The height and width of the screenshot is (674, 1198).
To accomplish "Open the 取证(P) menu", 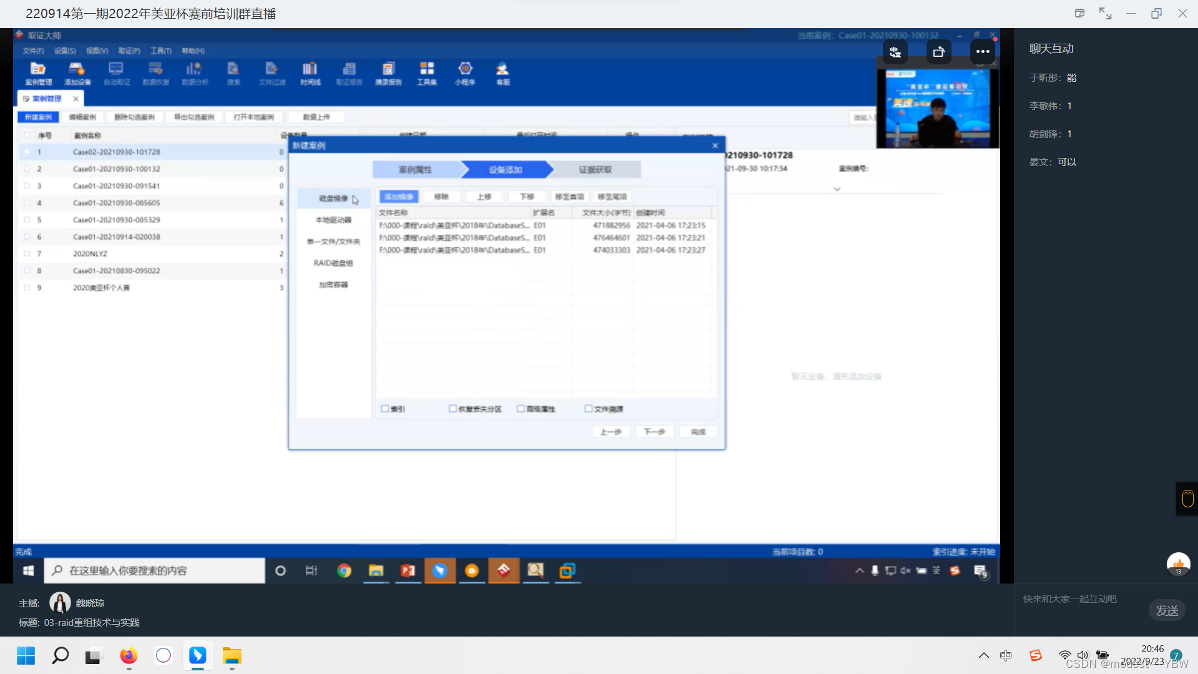I will 129,51.
